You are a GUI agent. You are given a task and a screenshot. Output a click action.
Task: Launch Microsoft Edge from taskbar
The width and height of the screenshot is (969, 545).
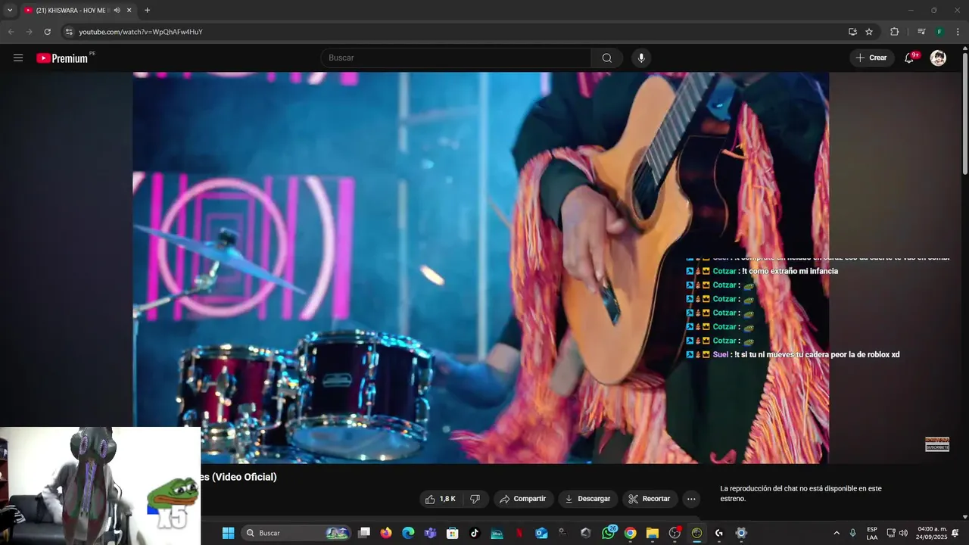click(408, 533)
